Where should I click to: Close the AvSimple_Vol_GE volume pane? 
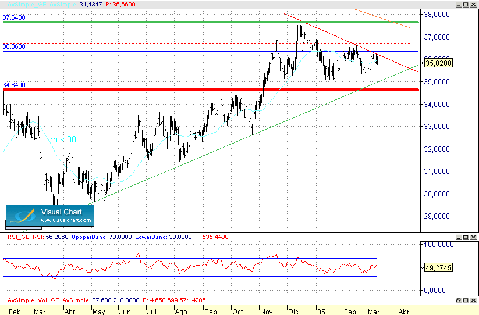(x=473, y=300)
